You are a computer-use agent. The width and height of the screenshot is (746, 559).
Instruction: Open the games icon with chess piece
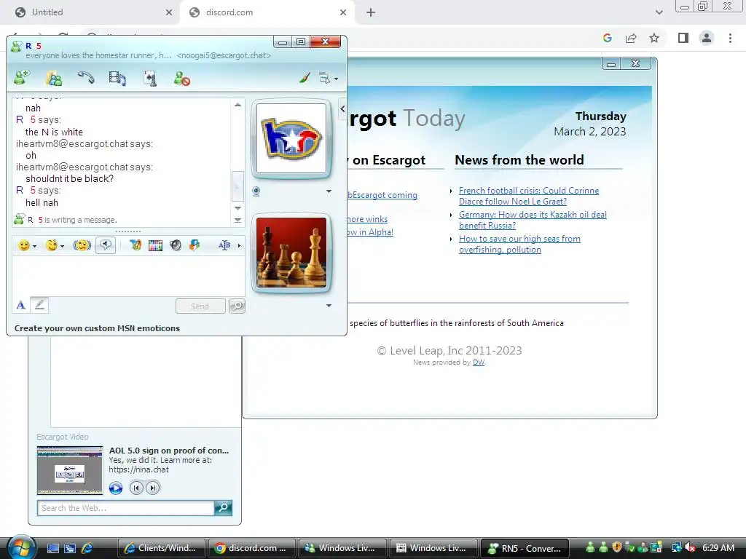(150, 78)
